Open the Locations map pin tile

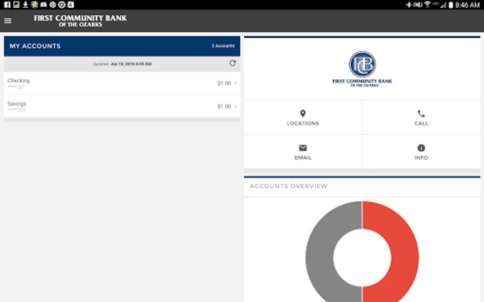[x=303, y=117]
